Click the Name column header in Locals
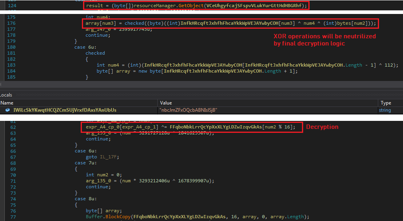The height and width of the screenshot is (221, 403). click(7, 103)
